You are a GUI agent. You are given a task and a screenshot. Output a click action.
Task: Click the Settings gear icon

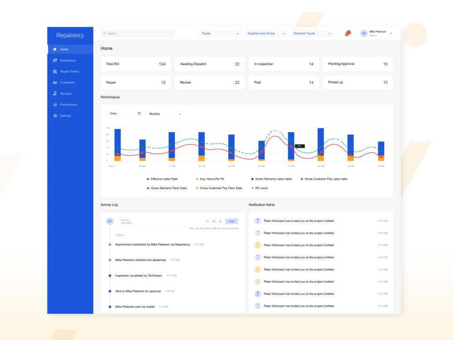(x=55, y=116)
